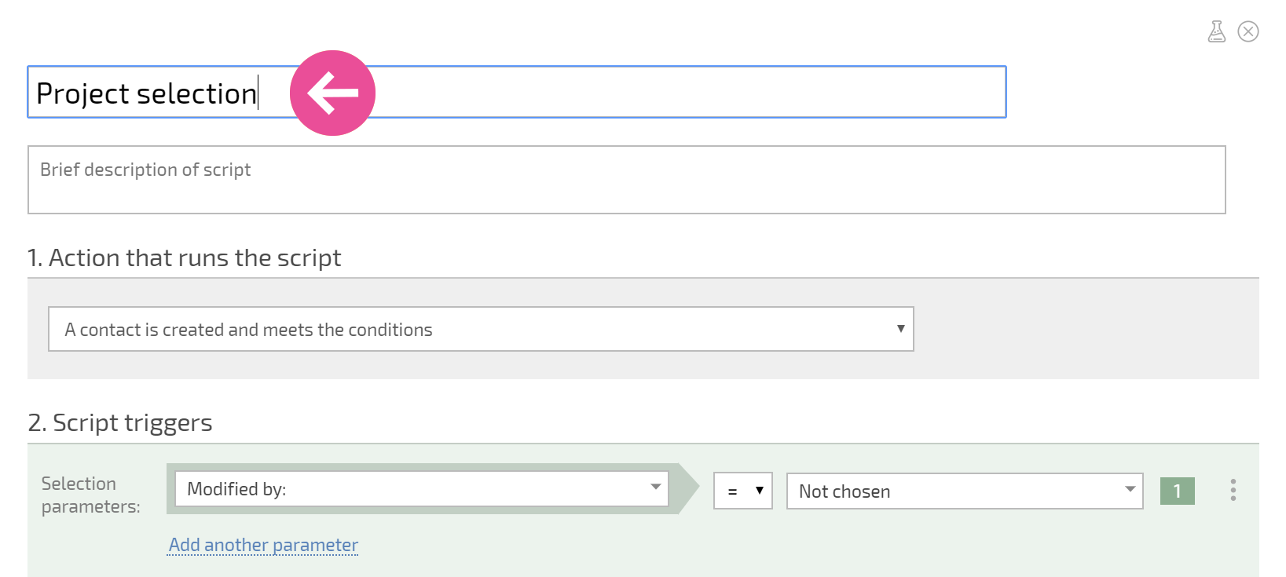The height and width of the screenshot is (577, 1286).
Task: Click the Add another parameter link
Action: click(x=263, y=545)
